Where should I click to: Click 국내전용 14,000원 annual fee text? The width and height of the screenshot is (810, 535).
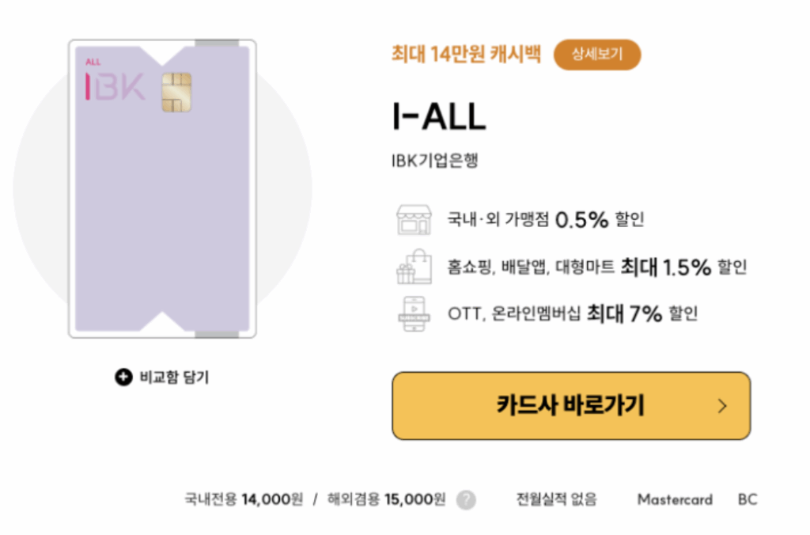[244, 499]
